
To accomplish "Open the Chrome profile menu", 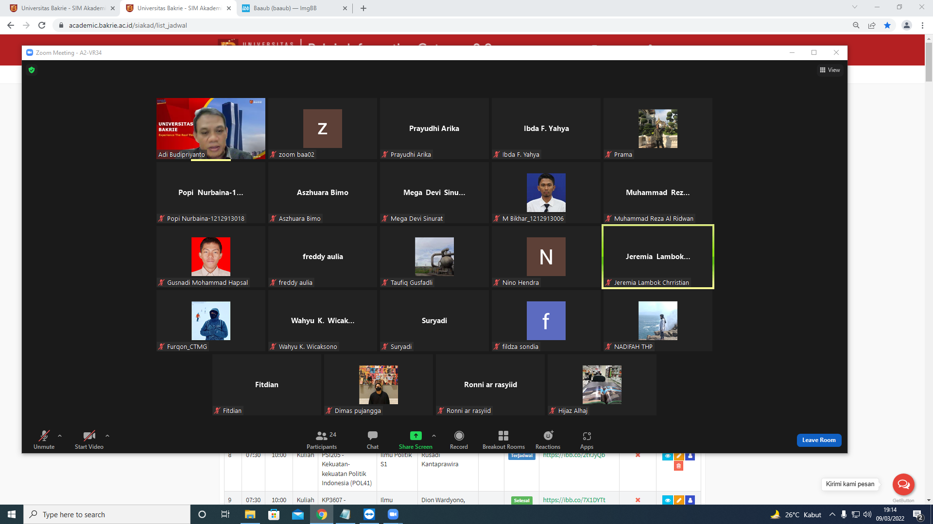I will click(x=907, y=25).
